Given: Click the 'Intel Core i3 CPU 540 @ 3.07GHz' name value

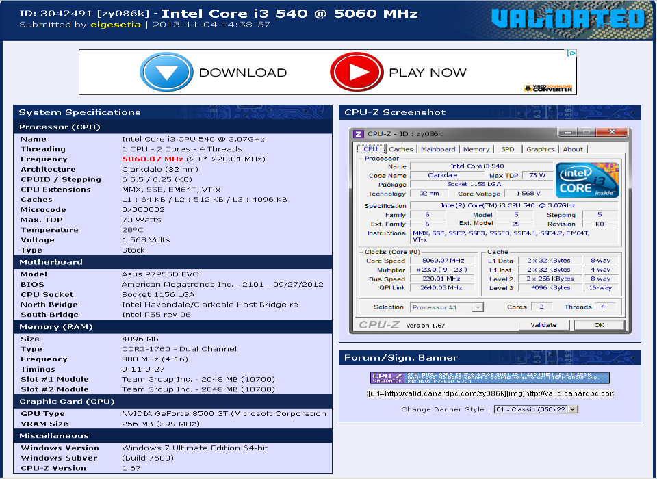Looking at the screenshot, I should coord(193,139).
